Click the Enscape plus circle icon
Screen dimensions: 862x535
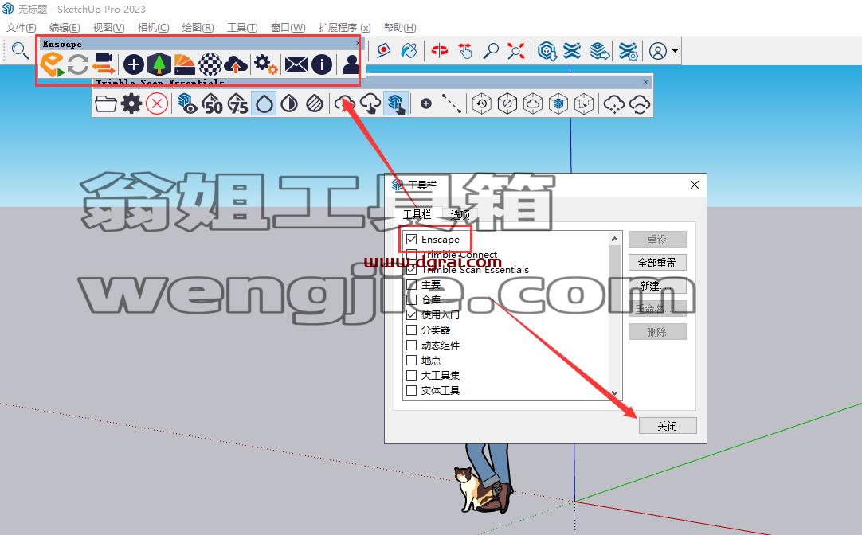pyautogui.click(x=134, y=64)
